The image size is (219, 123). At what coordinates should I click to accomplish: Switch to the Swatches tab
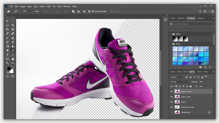tap(181, 18)
